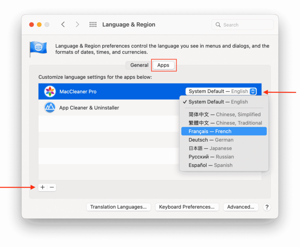The image size is (300, 247).
Task: Click the back navigation chevron
Action: 63,25
